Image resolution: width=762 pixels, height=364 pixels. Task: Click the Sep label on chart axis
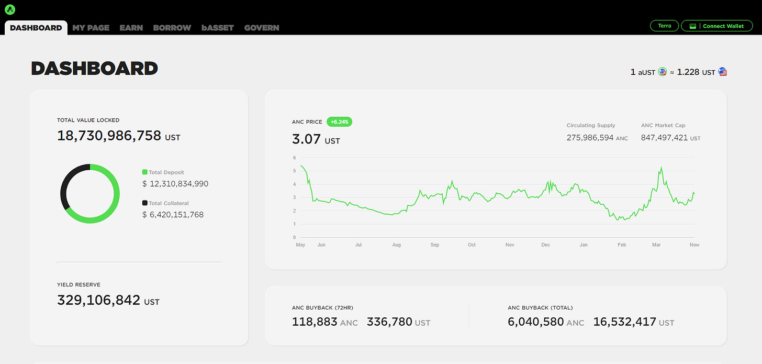[435, 245]
